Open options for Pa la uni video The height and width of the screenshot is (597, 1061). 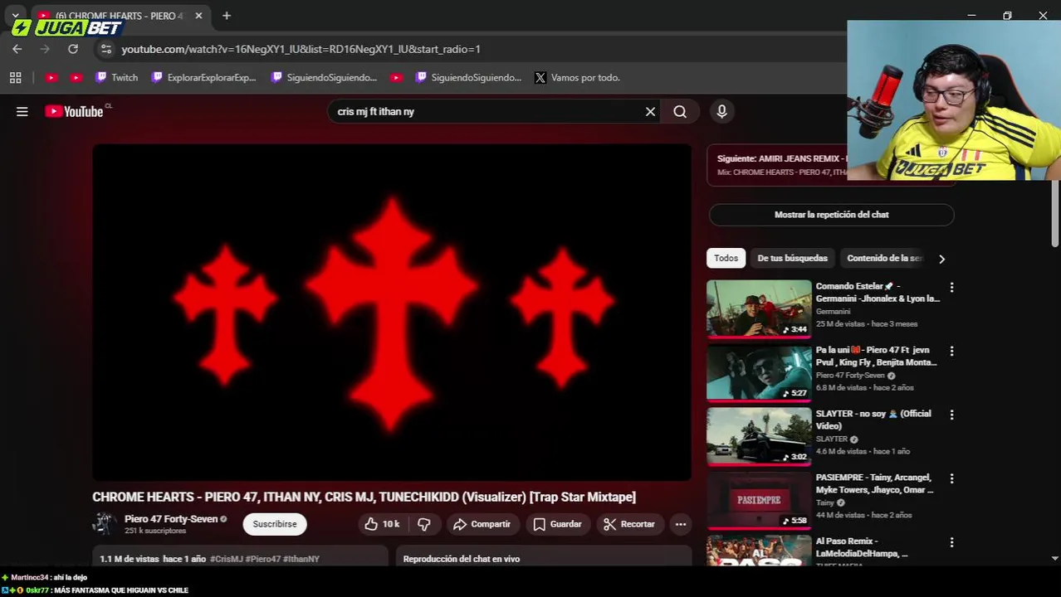click(x=951, y=351)
